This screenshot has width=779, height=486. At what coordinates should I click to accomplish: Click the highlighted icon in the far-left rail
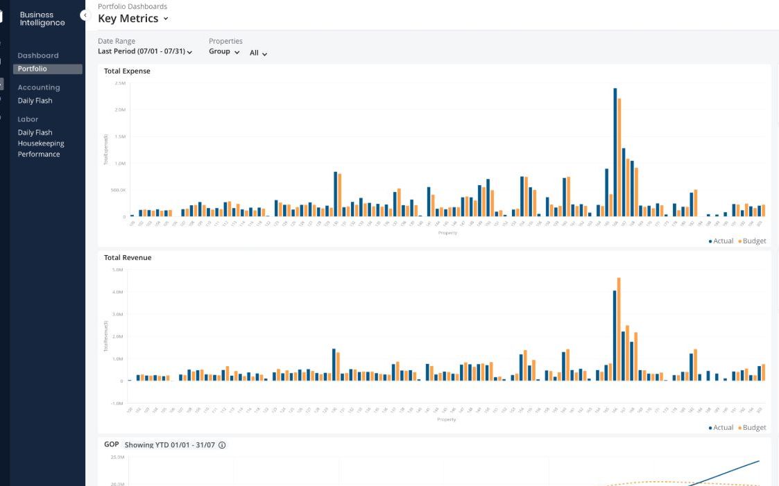1,84
